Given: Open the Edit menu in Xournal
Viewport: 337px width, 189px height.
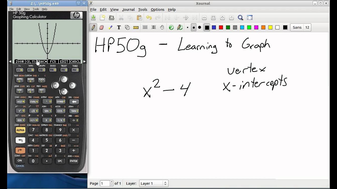Looking at the screenshot, I should pyautogui.click(x=103, y=9).
